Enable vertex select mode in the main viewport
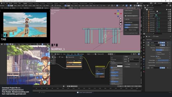The width and height of the screenshot is (172, 97). pos(66,5)
